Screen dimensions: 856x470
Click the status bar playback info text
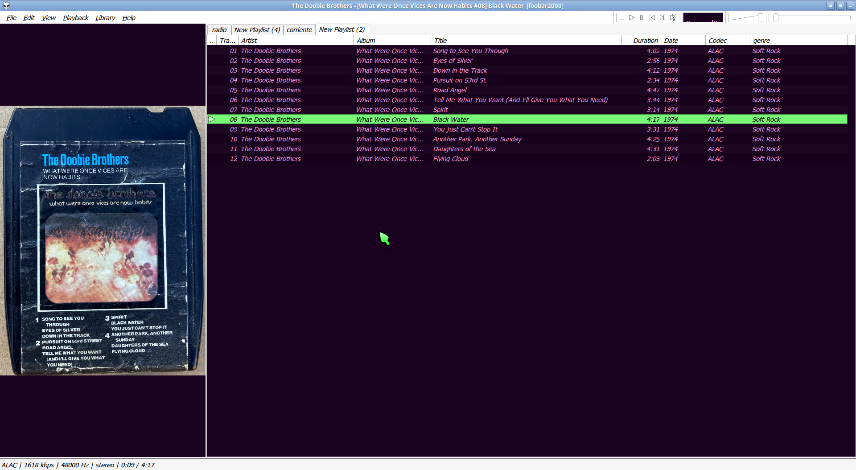coord(78,465)
